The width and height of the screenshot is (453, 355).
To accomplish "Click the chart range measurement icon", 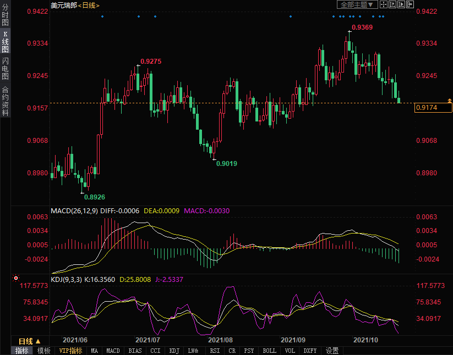I will (392, 4).
